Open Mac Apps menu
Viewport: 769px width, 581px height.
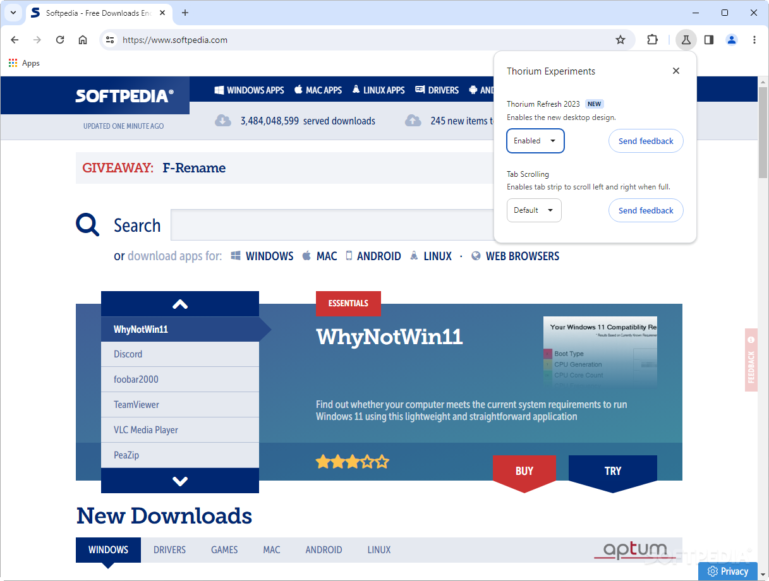[318, 90]
